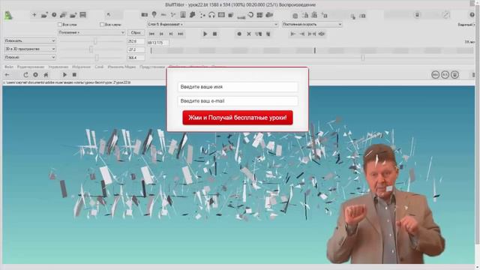
Task: Open the property dropdown left of Сброс
Action: (x=91, y=32)
